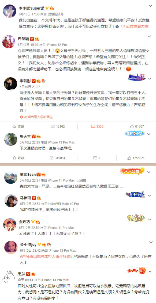The image size is (156, 303).
Task: Click repost icon with count 12162
Action: click(53, 126)
